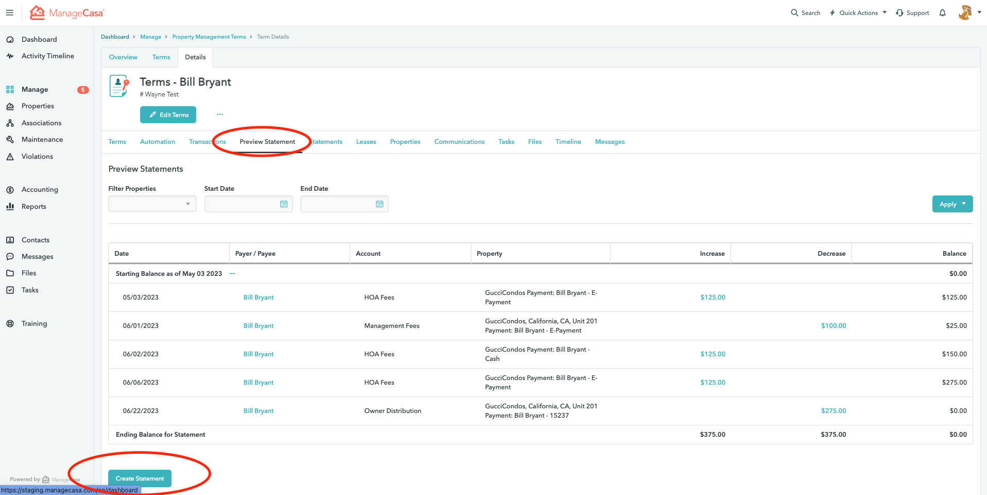Click the Create Statement button
The height and width of the screenshot is (495, 987).
[140, 478]
